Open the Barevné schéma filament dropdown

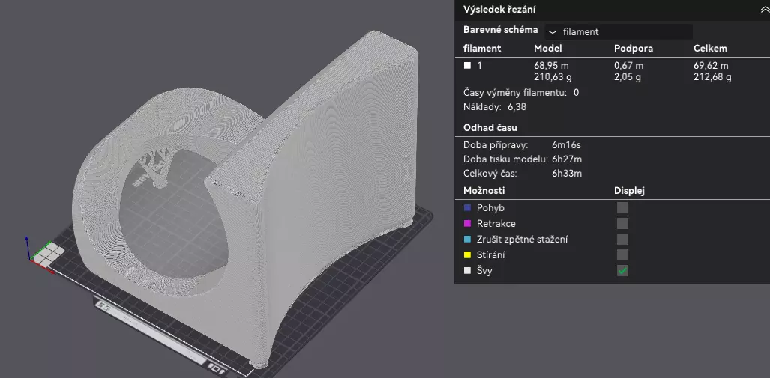(619, 32)
